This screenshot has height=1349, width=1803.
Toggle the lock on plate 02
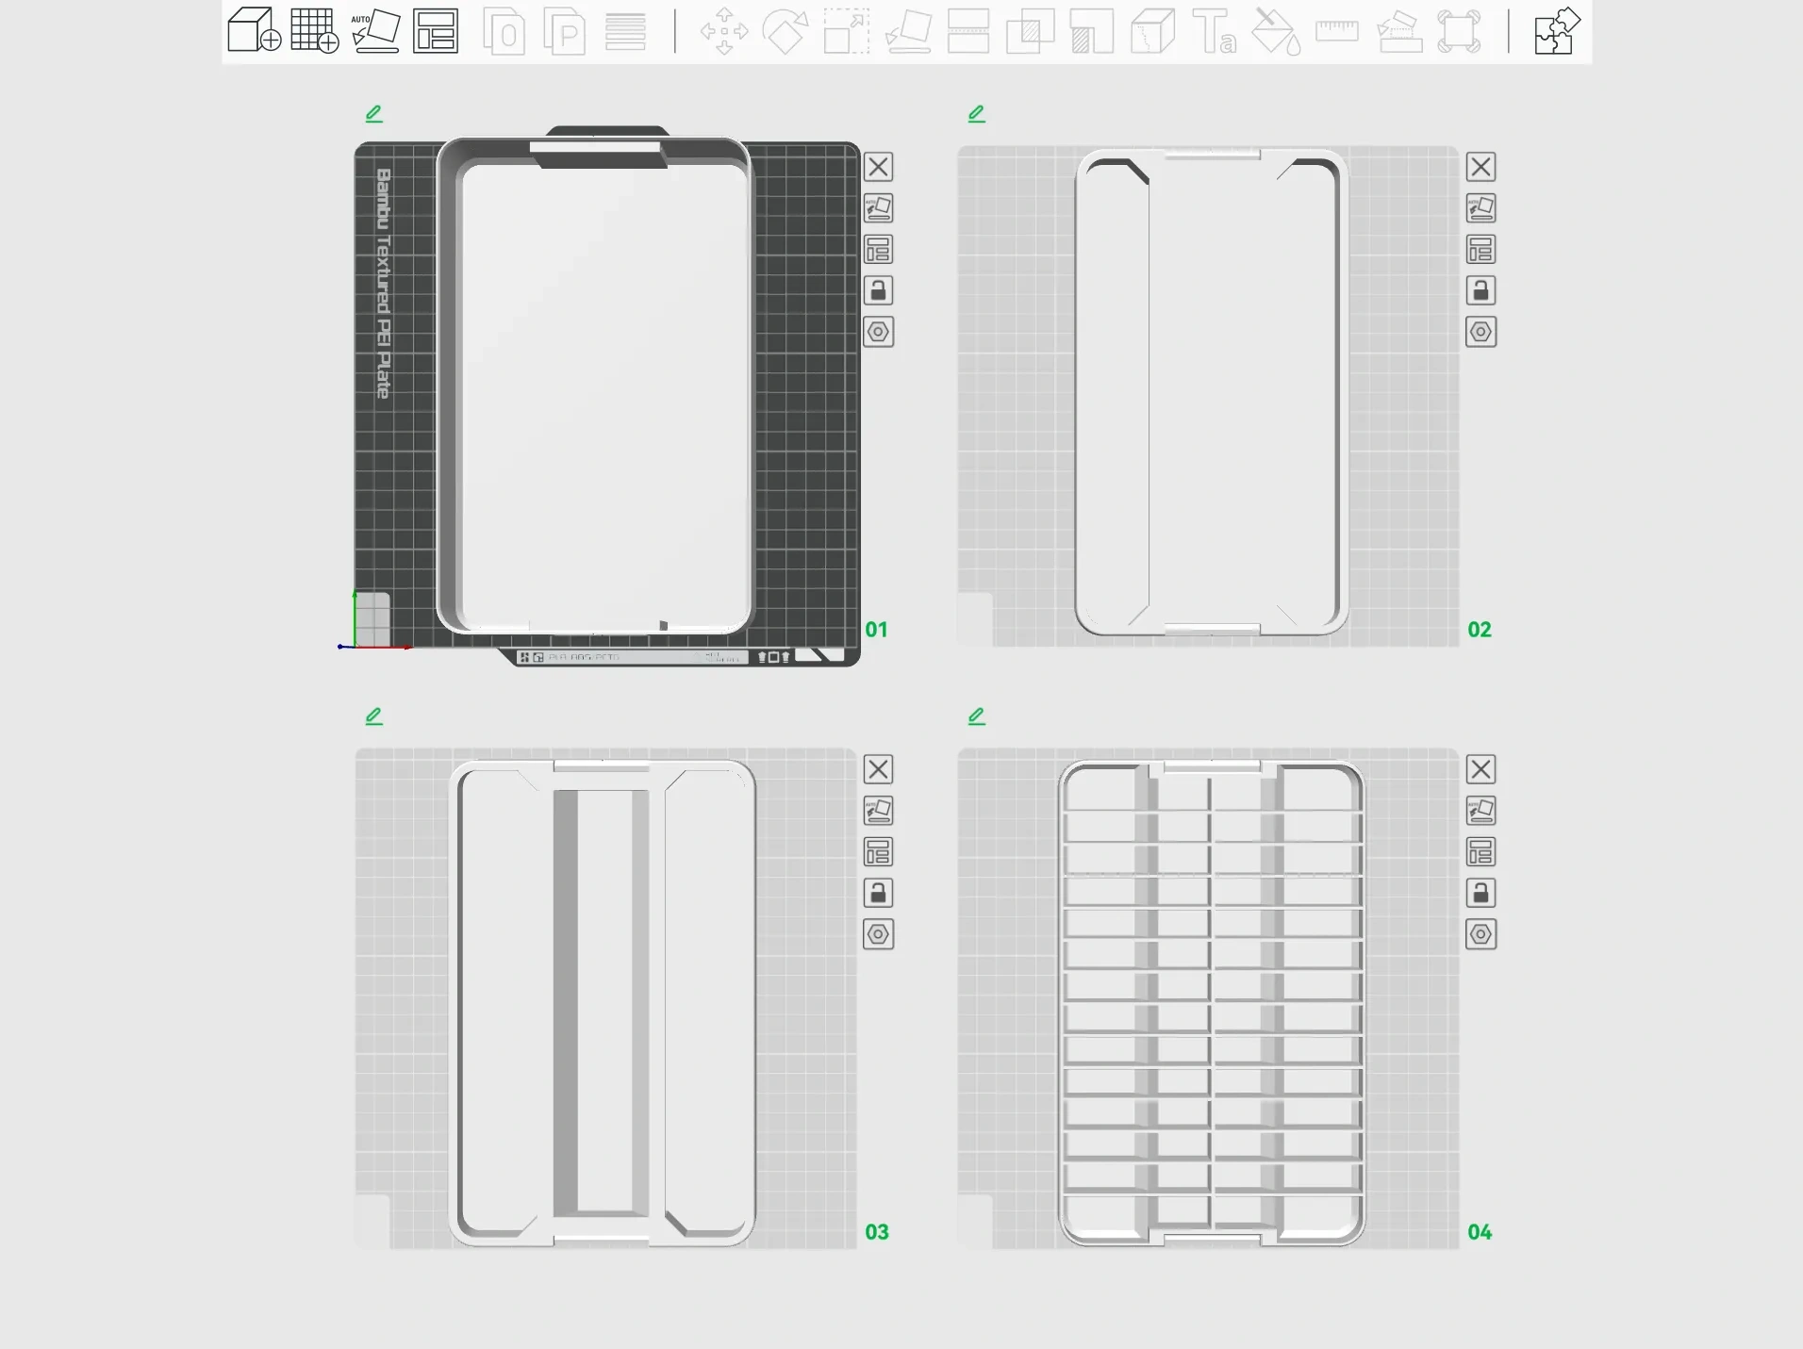coord(1480,290)
